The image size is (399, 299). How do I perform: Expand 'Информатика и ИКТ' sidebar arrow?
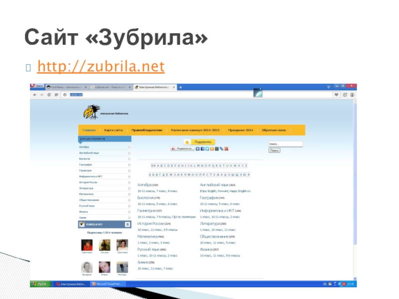129,176
